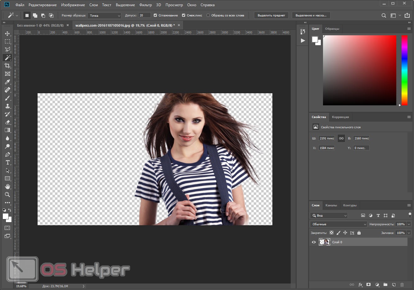Select the Pen tool
This screenshot has height=290, width=414.
(x=7, y=154)
